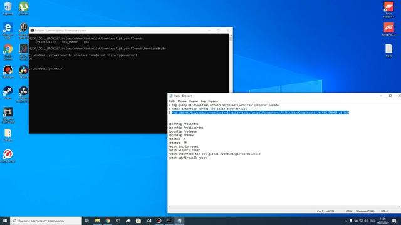Click the 'autotuninglevel=disabled' line in Notepad
This screenshot has width=401, height=225.
[214, 154]
